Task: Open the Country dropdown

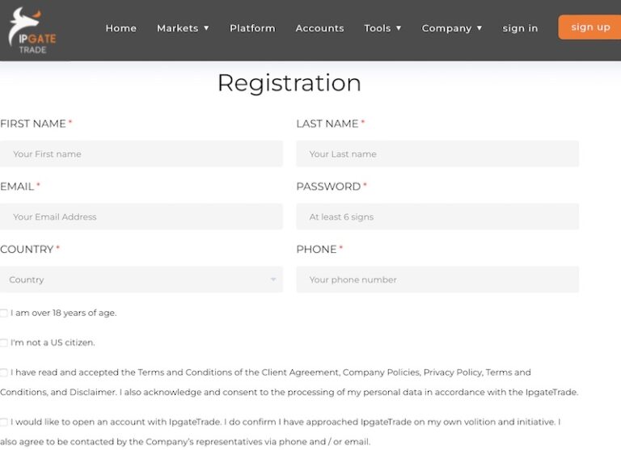Action: (x=142, y=280)
